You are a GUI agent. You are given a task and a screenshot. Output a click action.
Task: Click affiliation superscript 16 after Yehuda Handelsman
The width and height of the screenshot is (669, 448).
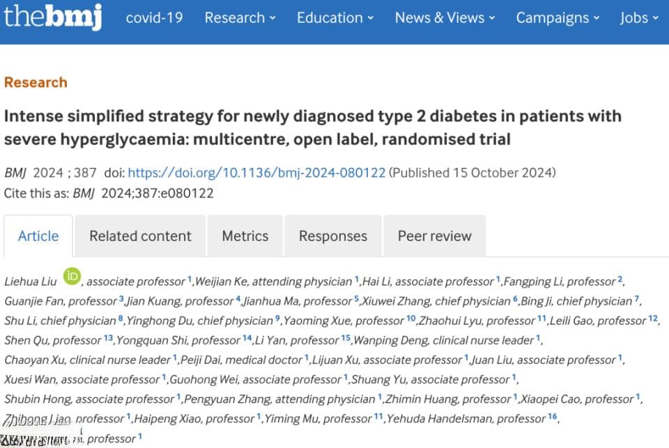coord(553,416)
